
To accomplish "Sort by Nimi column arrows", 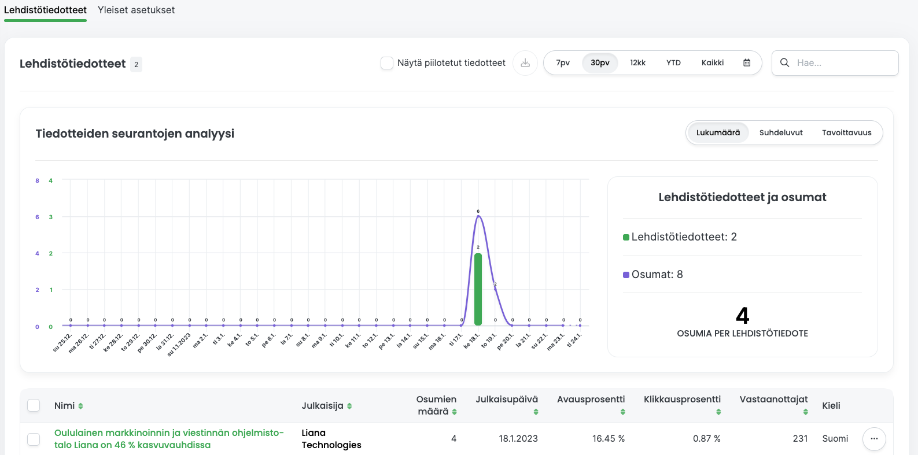I will [x=80, y=406].
